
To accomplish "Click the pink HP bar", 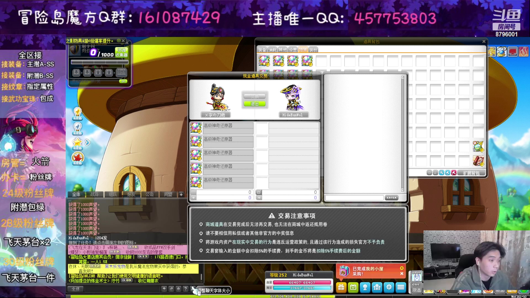I will 302,282.
